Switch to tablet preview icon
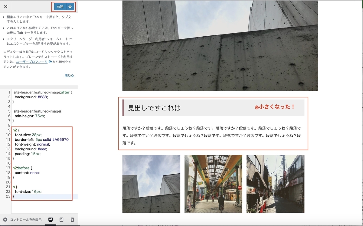 61,220
